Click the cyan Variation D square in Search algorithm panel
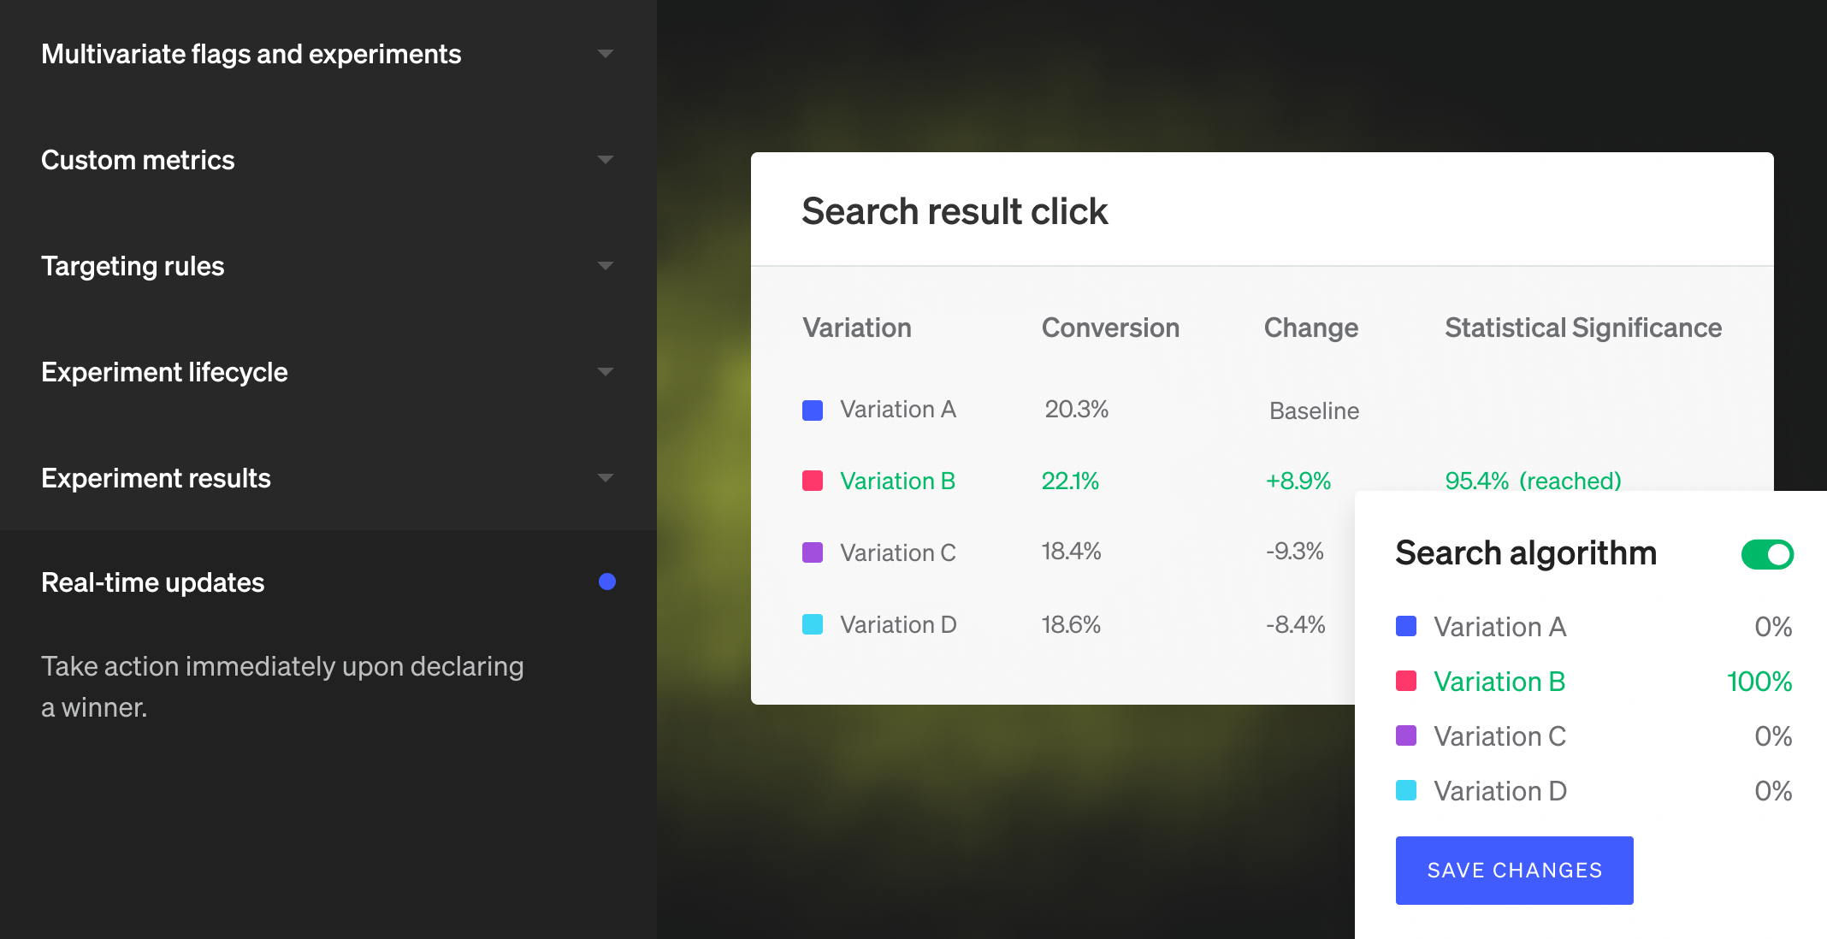This screenshot has width=1827, height=939. (x=1406, y=791)
